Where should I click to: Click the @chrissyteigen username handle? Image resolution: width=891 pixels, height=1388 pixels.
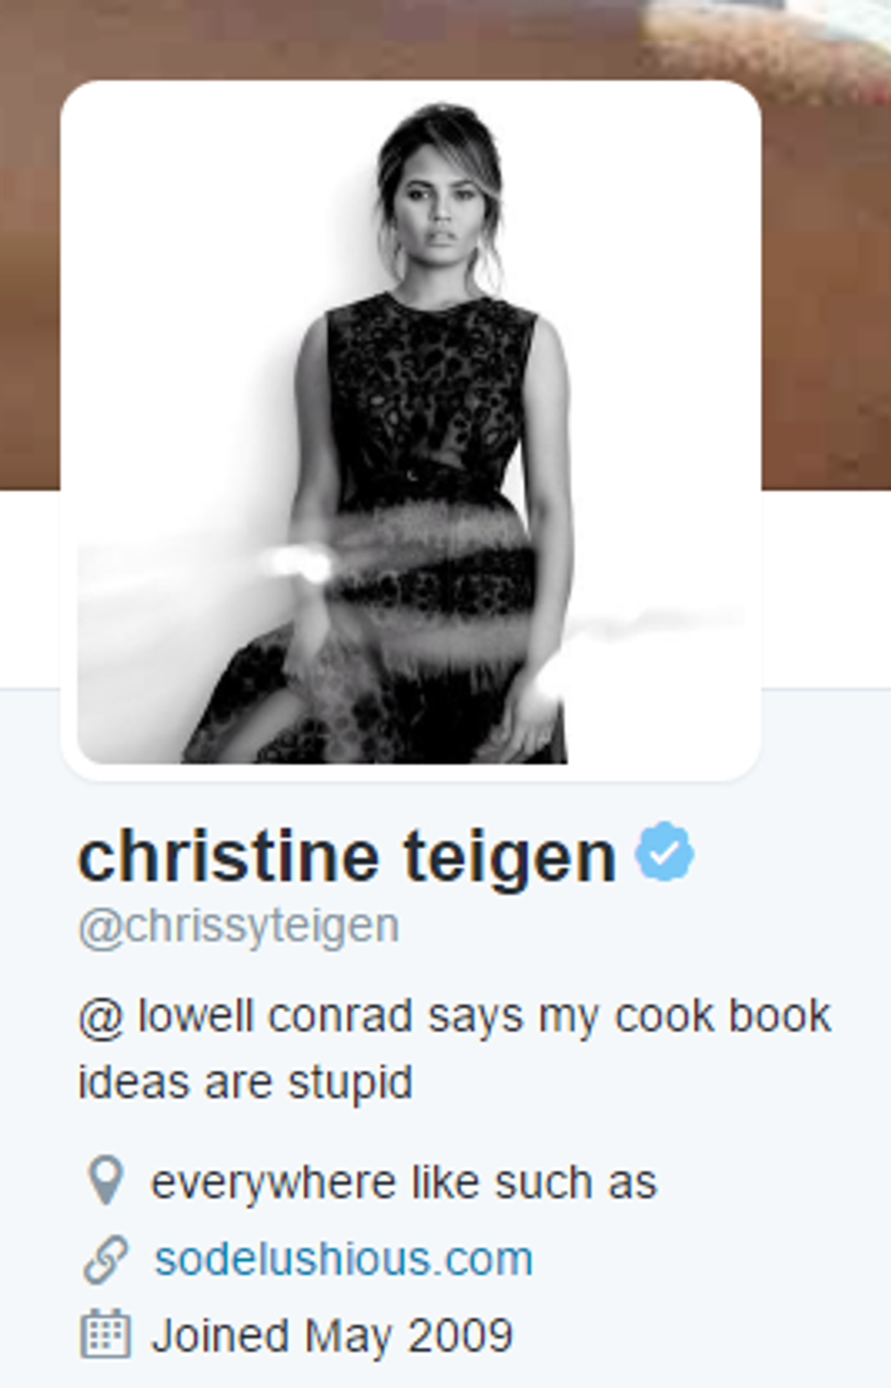coord(238,927)
